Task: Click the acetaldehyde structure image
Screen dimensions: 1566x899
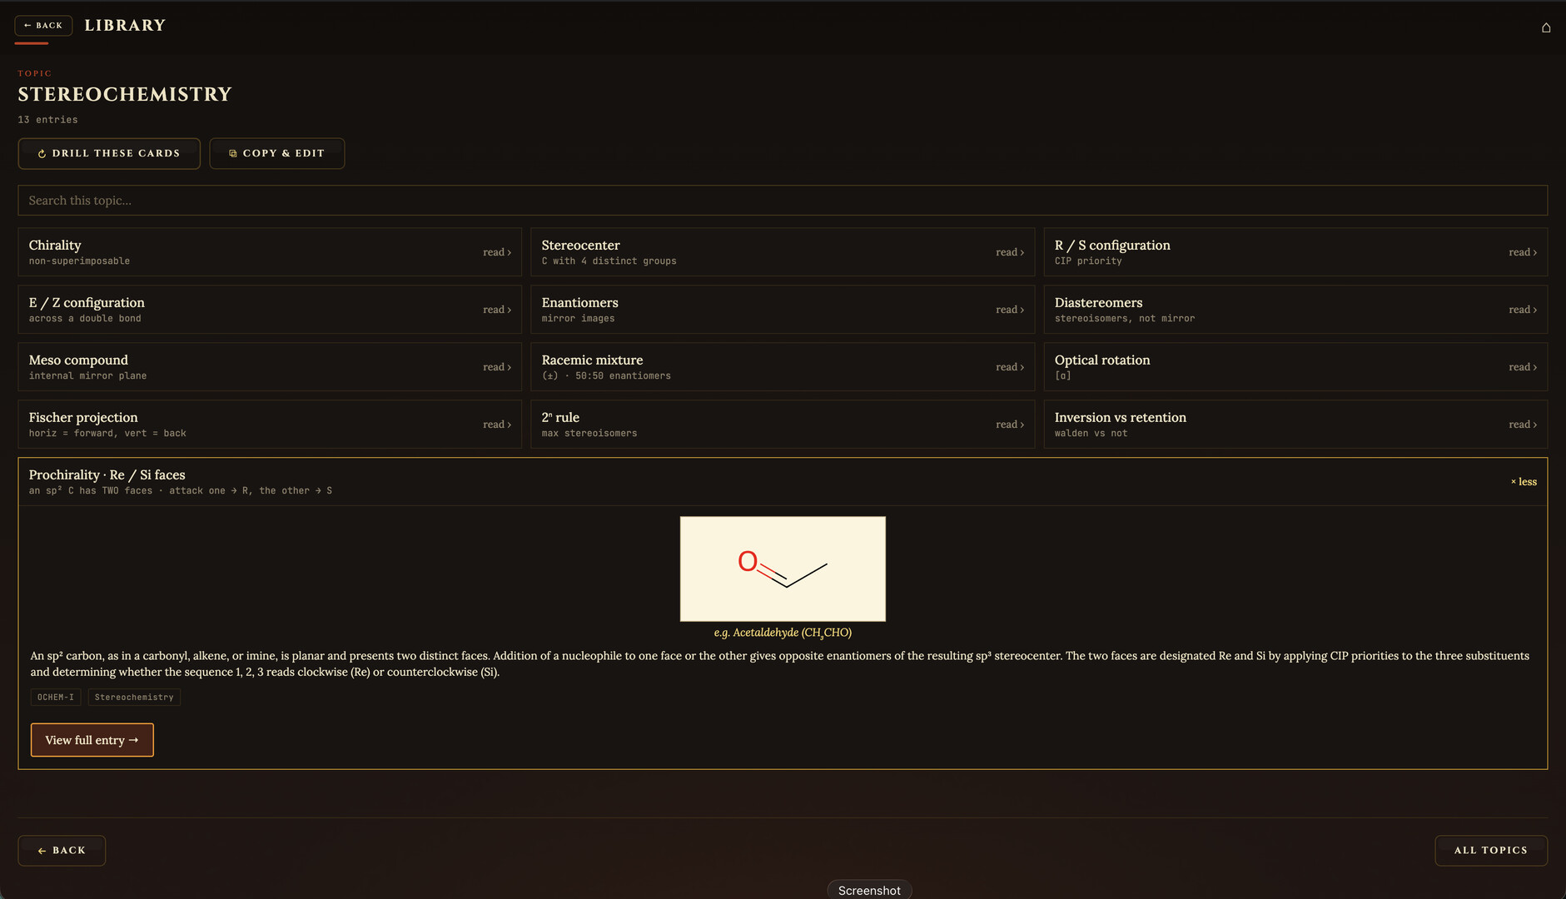Action: click(x=783, y=569)
